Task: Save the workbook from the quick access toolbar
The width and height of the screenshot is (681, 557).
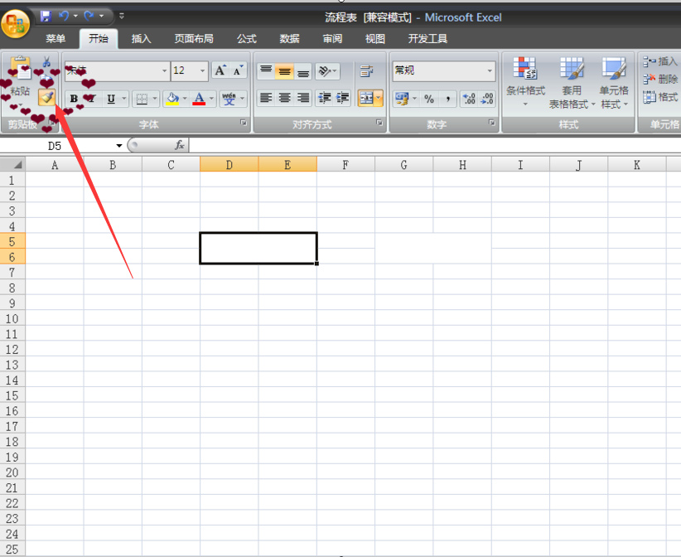Action: click(x=46, y=17)
